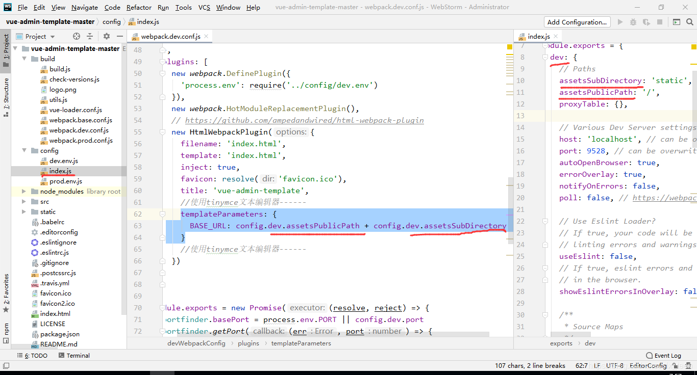Click 'vue-admin-template-master' in navigation breadcrumb
697x375 pixels.
tap(50, 22)
